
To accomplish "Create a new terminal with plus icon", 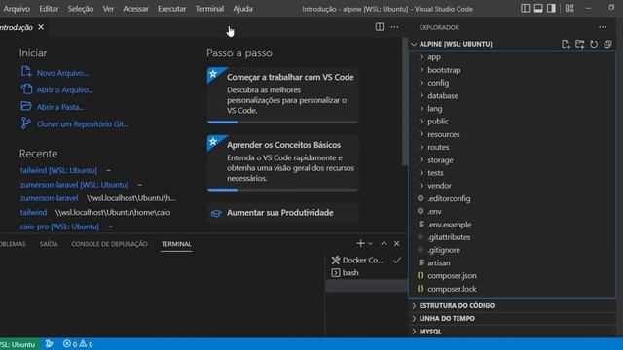I will tap(360, 243).
